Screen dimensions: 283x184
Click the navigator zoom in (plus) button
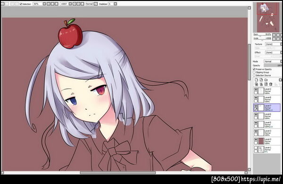278,35
